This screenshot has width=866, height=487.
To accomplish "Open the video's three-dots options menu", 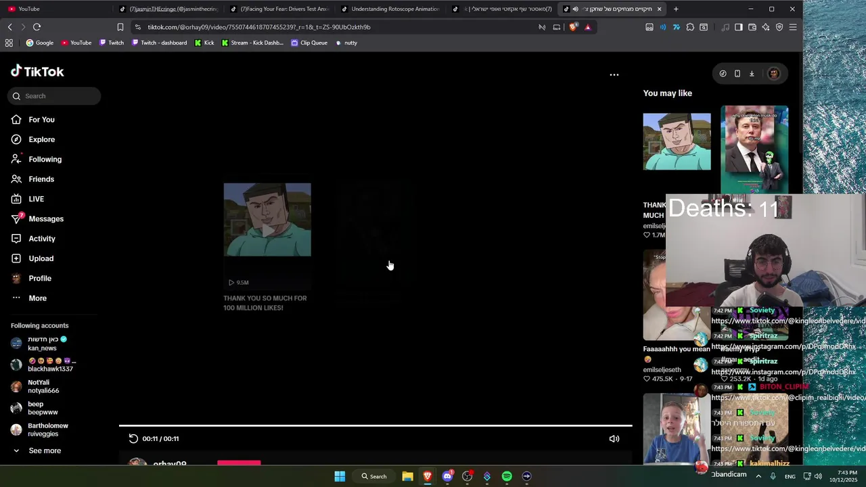I will [614, 75].
